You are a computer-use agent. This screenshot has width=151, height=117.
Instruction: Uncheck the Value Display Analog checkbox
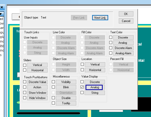tap(82, 87)
